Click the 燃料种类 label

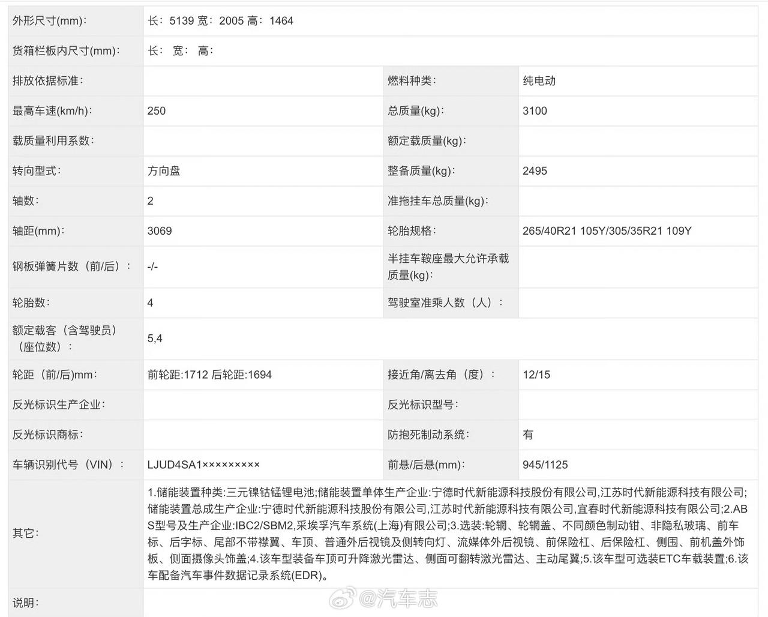412,81
